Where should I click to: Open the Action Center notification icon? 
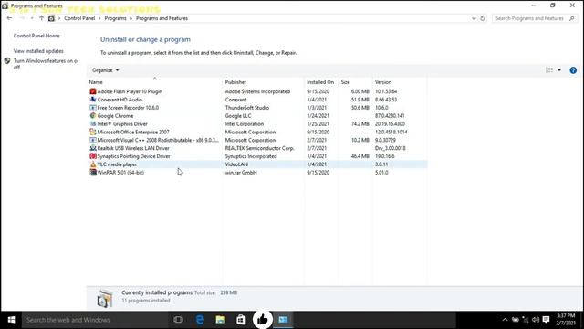(x=546, y=320)
